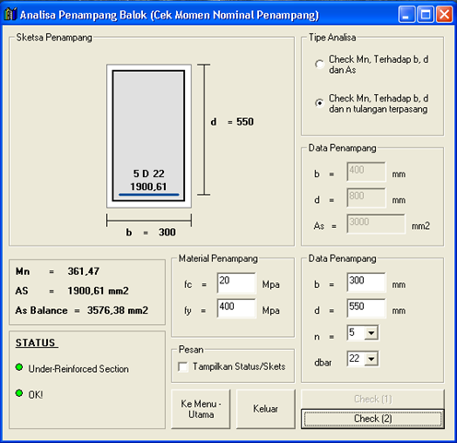The width and height of the screenshot is (457, 443).
Task: Open the n bar count dropdown
Action: click(371, 333)
